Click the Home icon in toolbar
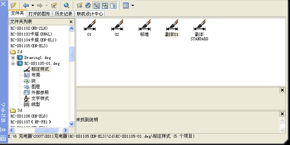The image size is (290, 145). [88, 5]
